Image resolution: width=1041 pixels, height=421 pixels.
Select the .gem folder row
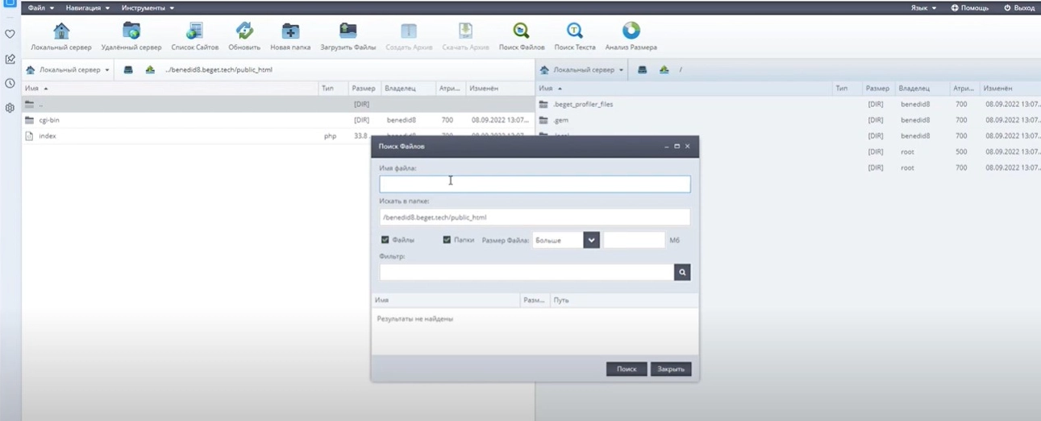coord(788,120)
